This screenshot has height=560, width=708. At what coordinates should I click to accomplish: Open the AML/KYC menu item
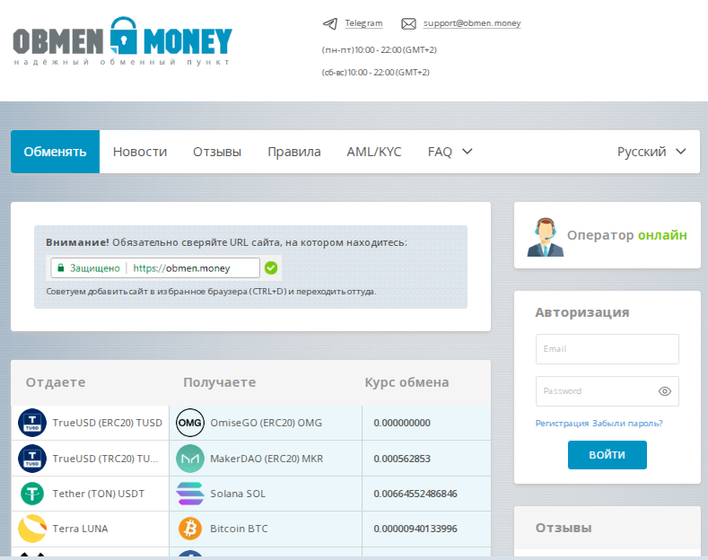coord(374,152)
